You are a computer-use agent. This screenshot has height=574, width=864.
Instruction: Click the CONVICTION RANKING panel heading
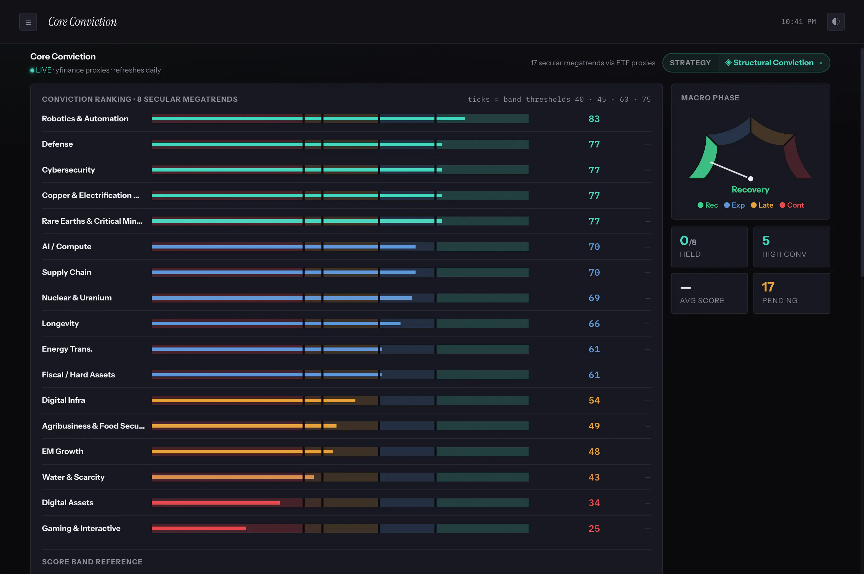(x=140, y=99)
